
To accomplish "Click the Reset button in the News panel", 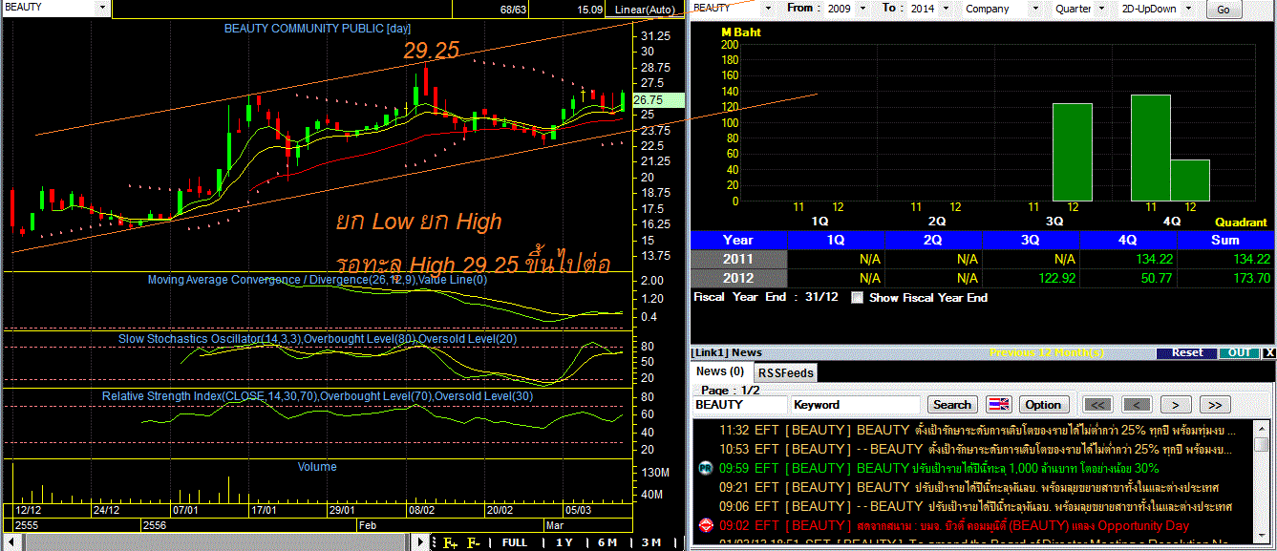I will pos(1187,352).
